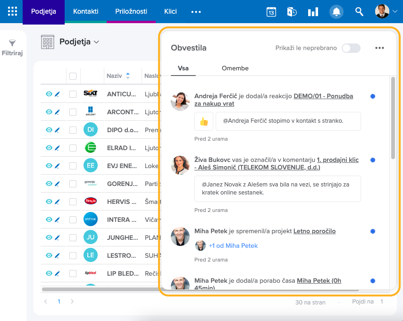
Task: Toggle the Prikaži le neprebrano switch
Action: [351, 48]
